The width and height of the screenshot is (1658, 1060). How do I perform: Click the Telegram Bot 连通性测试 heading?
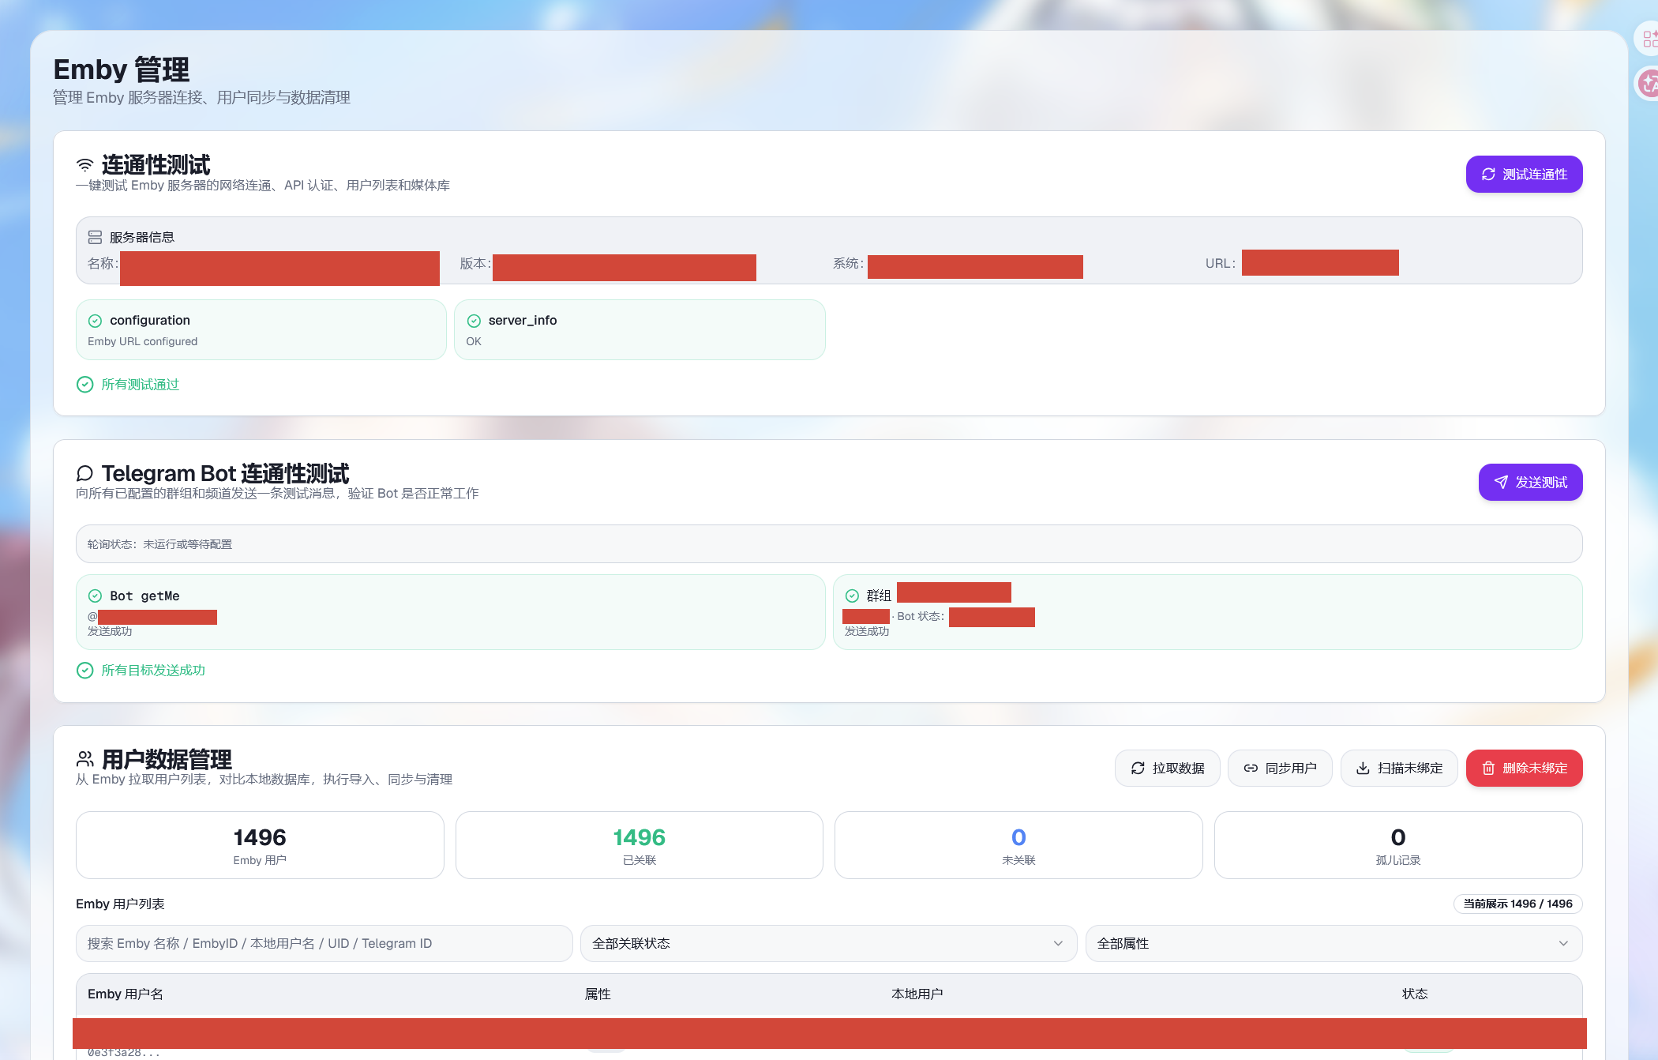tap(225, 473)
